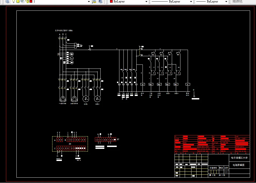
Task: Select the 电路原理图 drawing title text
Action: [x=239, y=165]
